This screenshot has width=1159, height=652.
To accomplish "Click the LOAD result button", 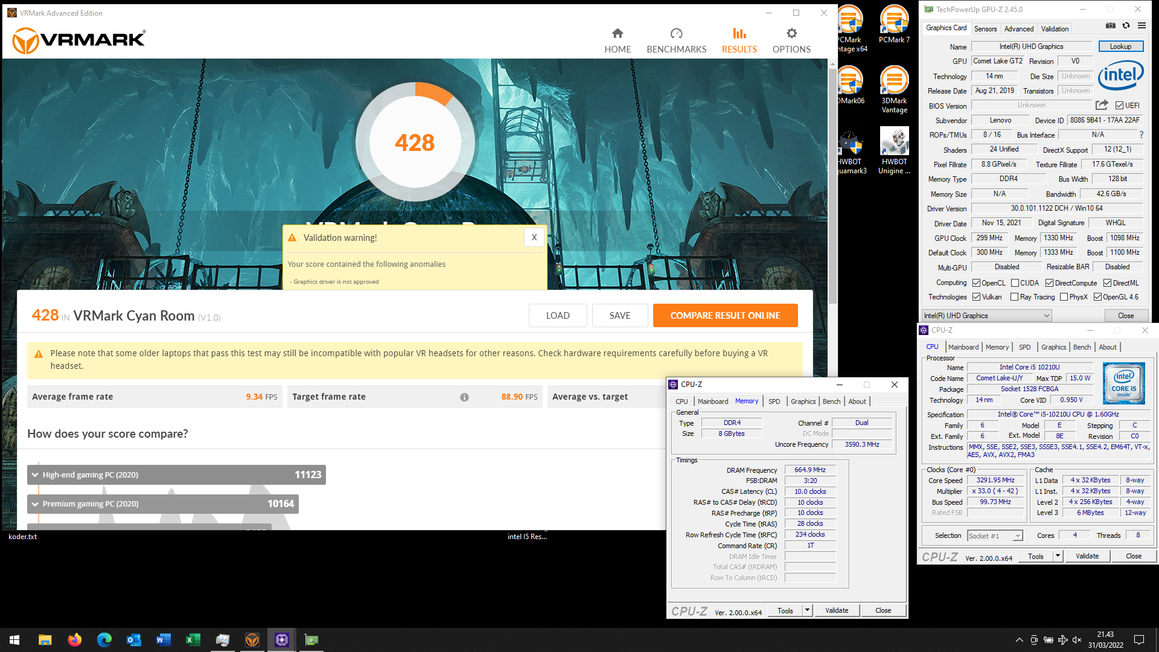I will [x=558, y=316].
